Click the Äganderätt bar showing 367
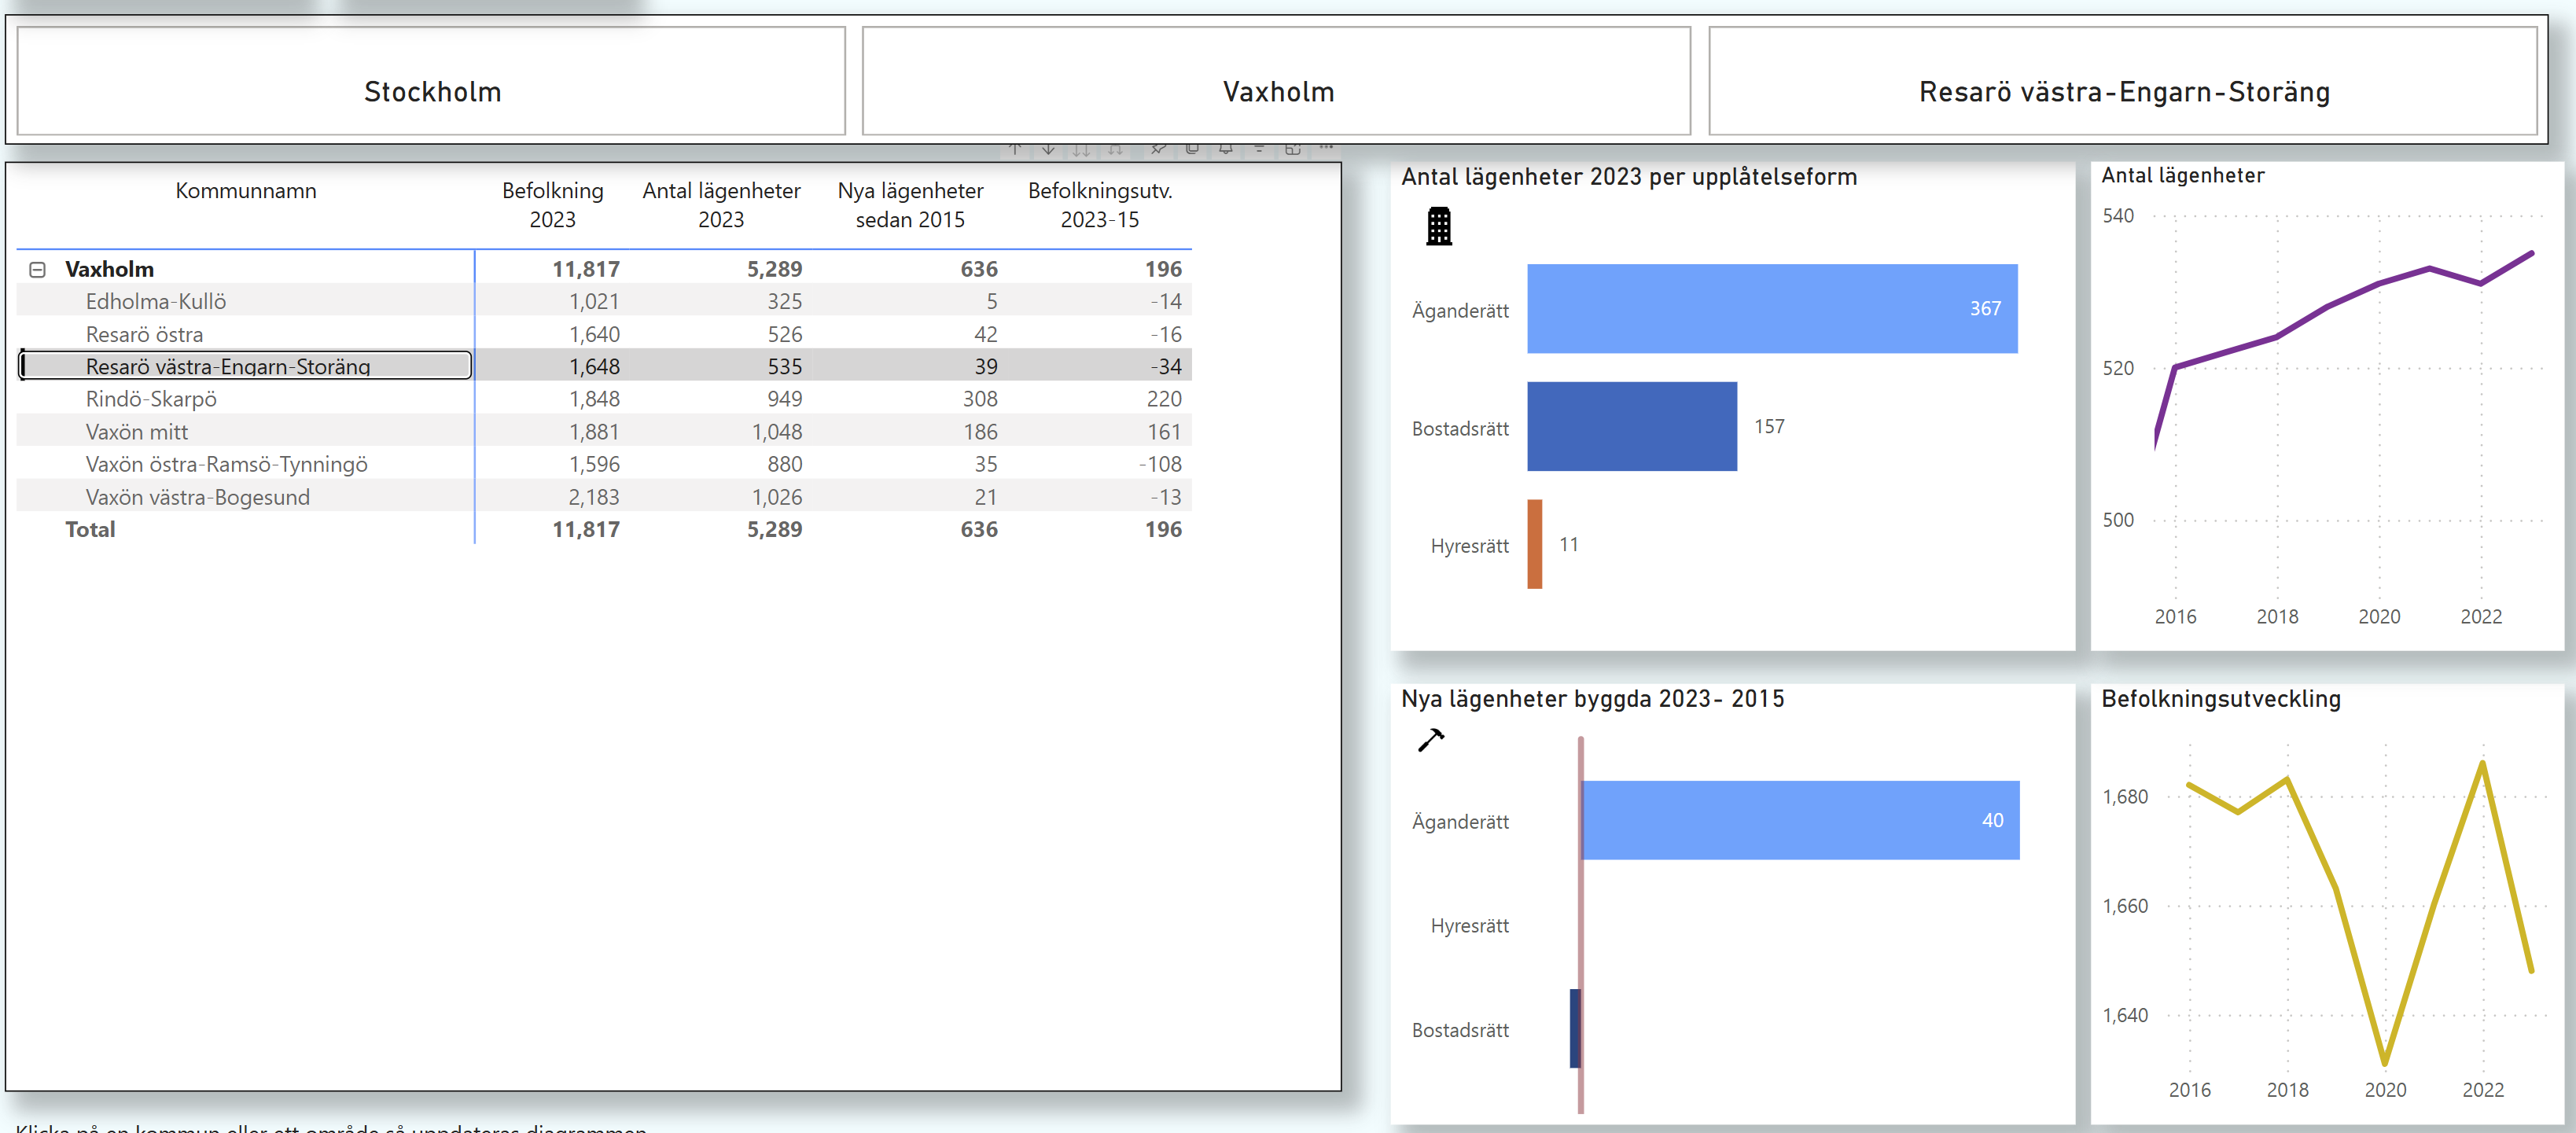 [1771, 309]
